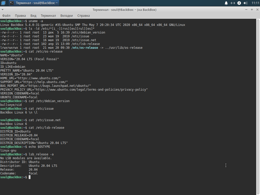
Task: Open the Терминал menu
Action: (x=48, y=15)
